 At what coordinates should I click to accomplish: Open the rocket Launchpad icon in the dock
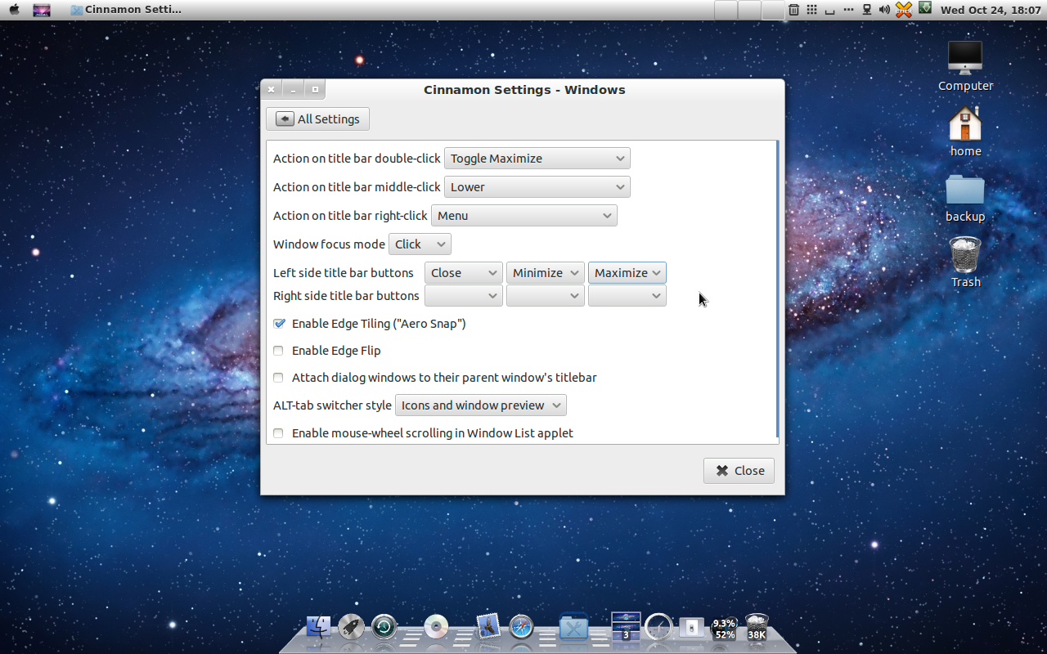click(x=351, y=627)
